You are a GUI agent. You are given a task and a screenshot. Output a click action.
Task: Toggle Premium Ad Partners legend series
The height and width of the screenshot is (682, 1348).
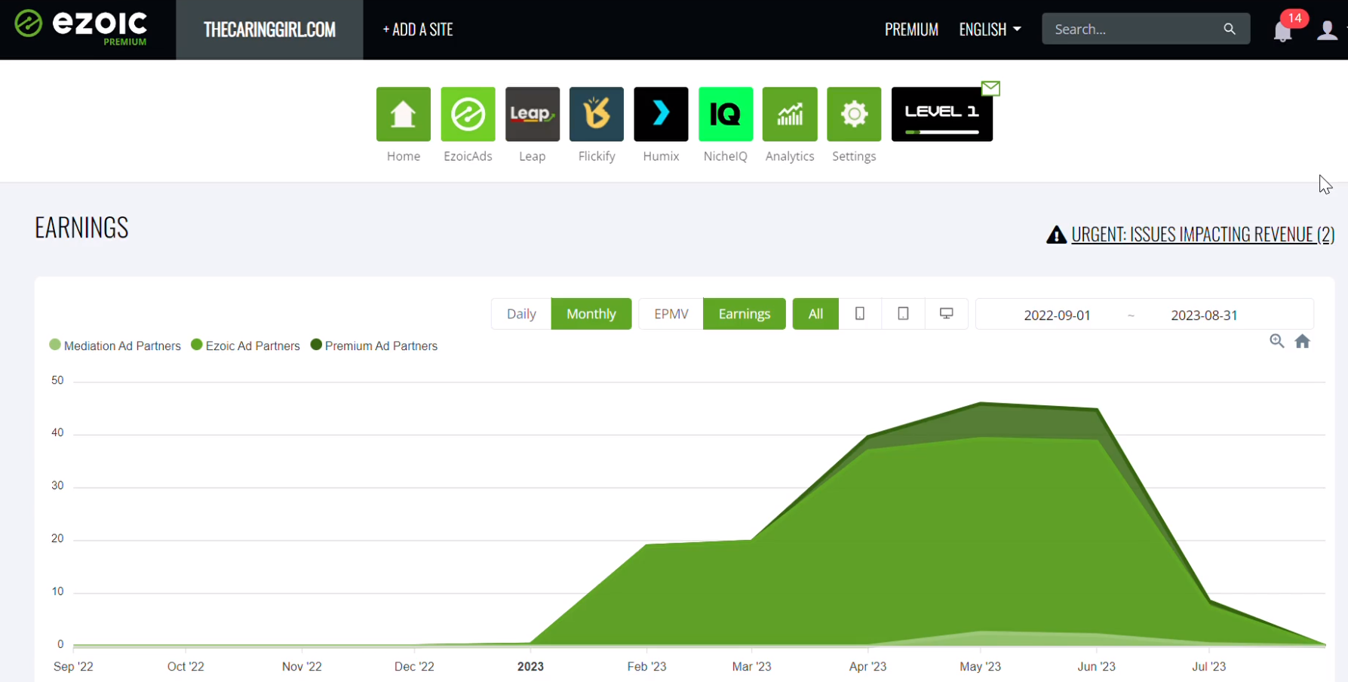(373, 346)
